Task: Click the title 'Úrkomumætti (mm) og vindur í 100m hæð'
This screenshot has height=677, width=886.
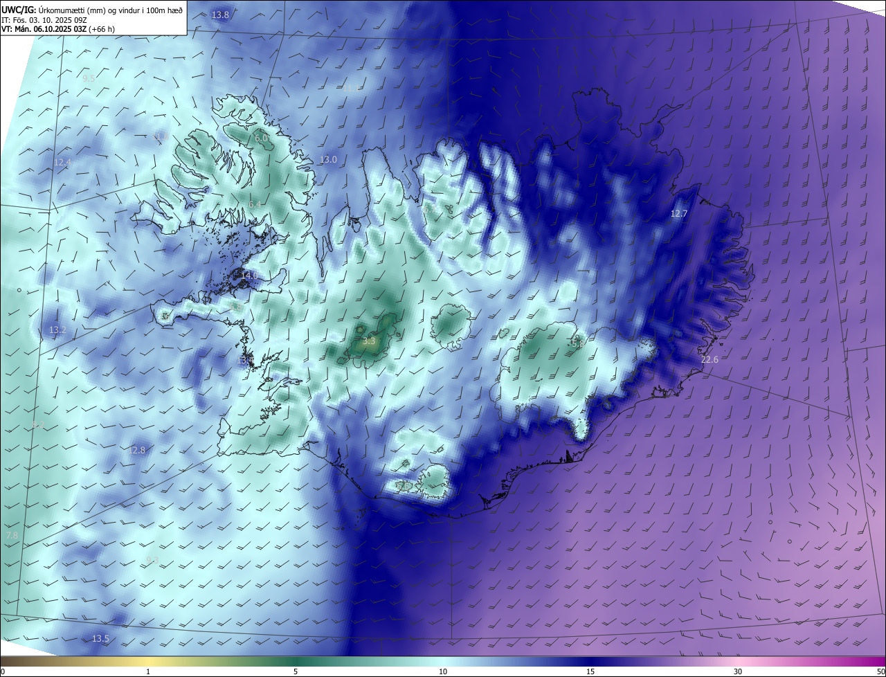Action: point(109,10)
